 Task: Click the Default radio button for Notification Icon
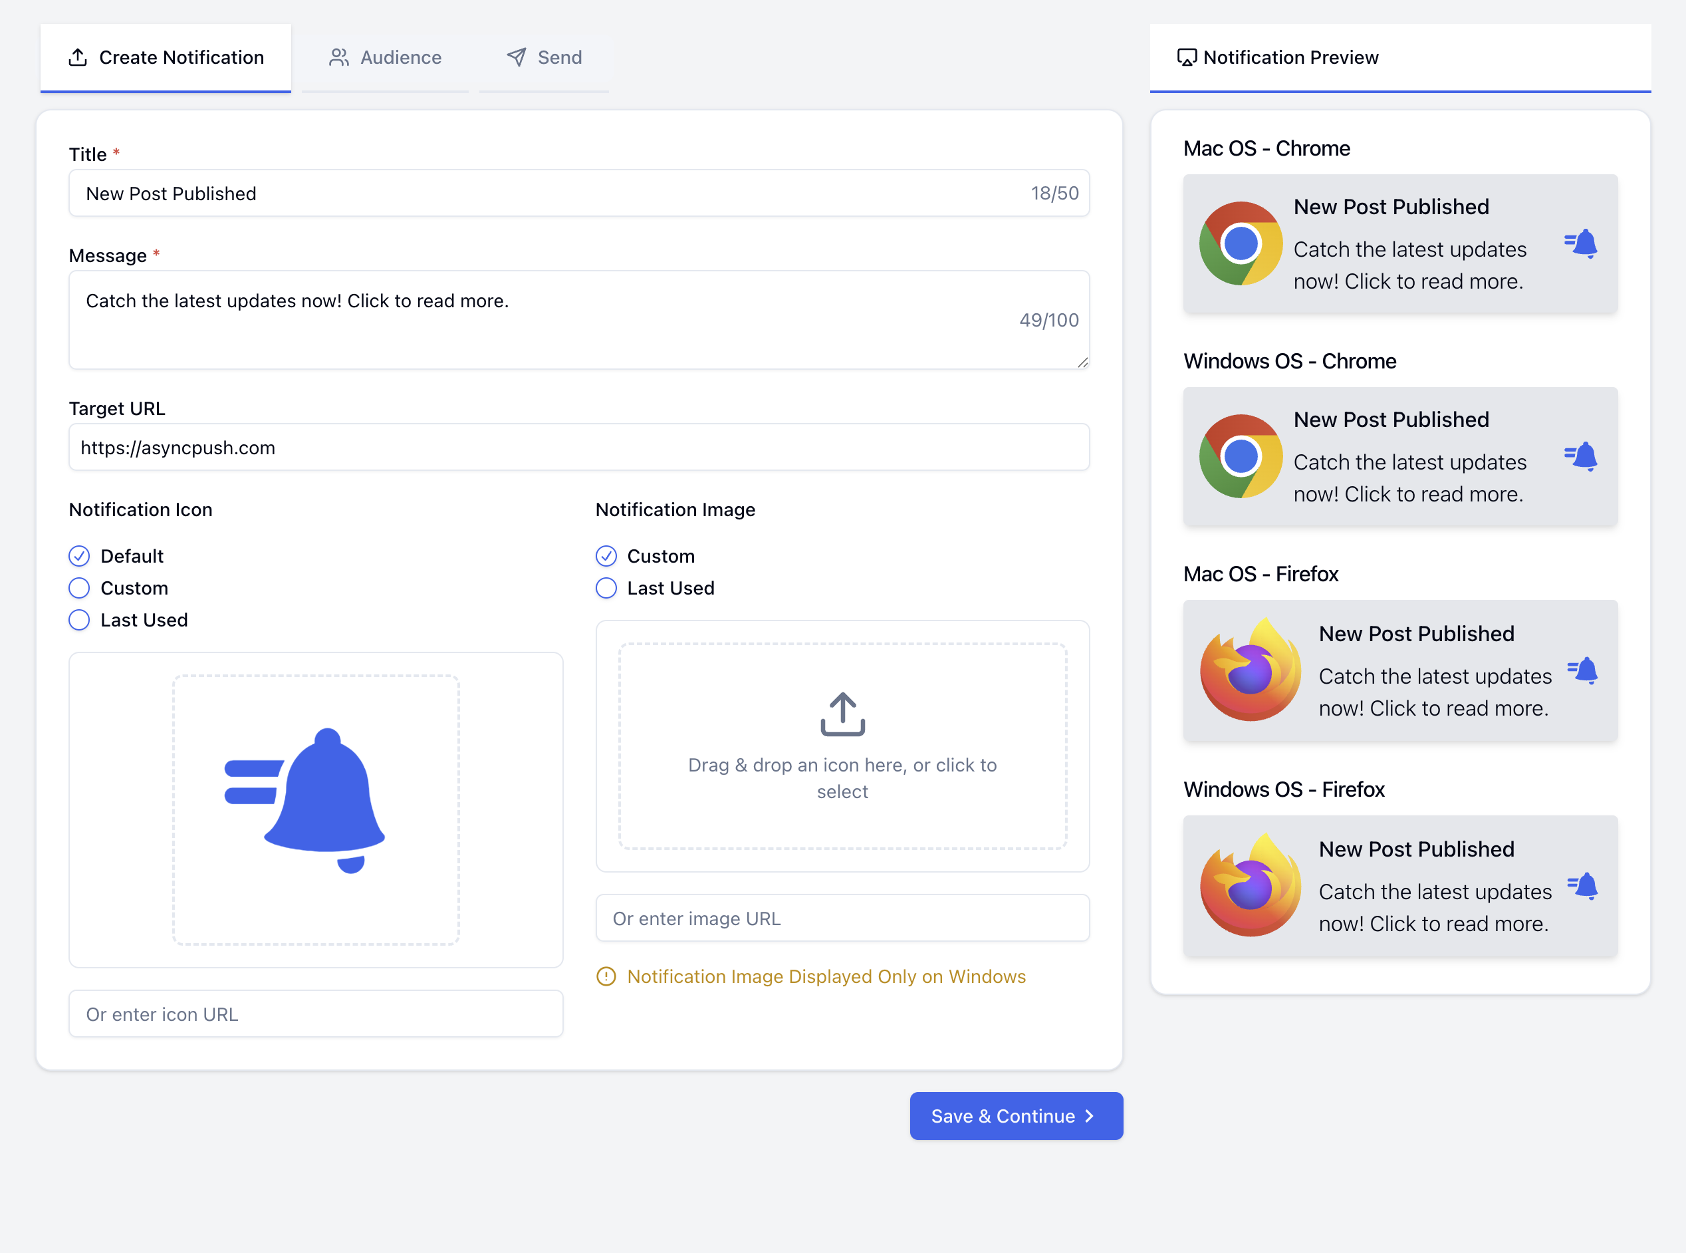(x=79, y=555)
